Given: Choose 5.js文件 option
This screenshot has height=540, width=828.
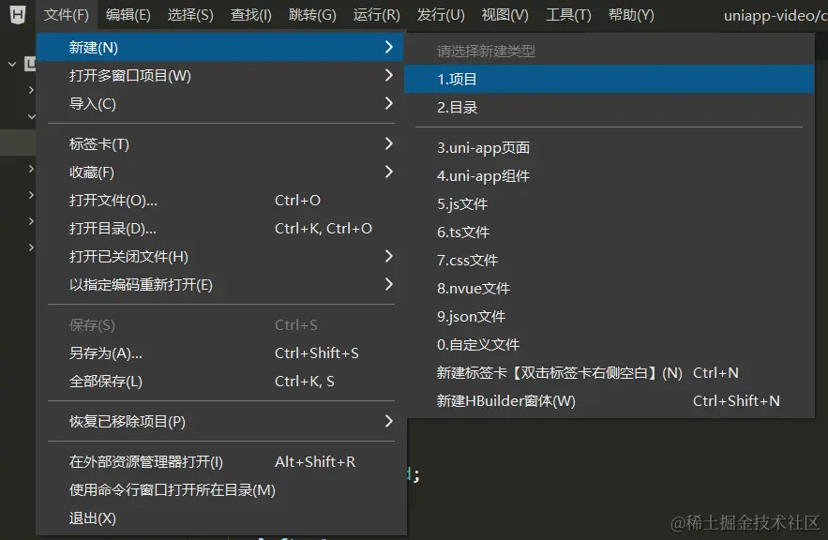Looking at the screenshot, I should coord(609,203).
